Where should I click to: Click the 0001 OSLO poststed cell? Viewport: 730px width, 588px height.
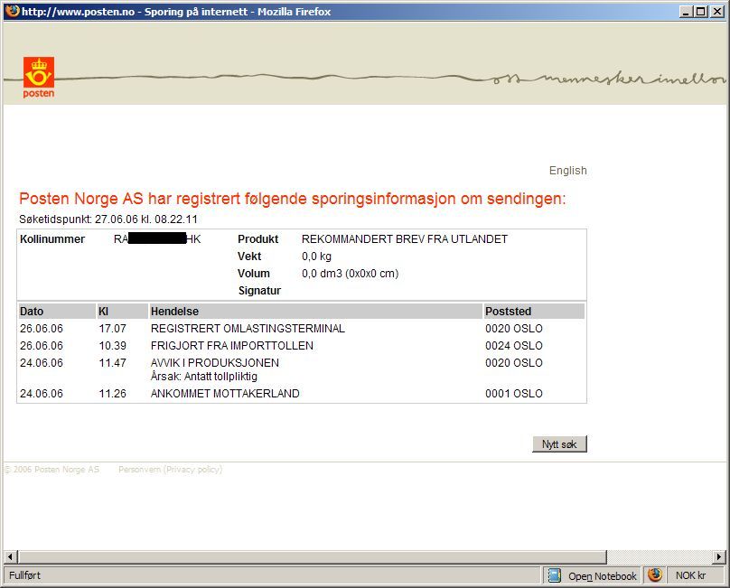tap(513, 394)
